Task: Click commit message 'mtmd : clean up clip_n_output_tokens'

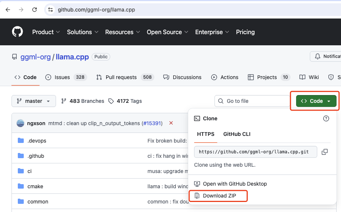Action: click(x=94, y=123)
